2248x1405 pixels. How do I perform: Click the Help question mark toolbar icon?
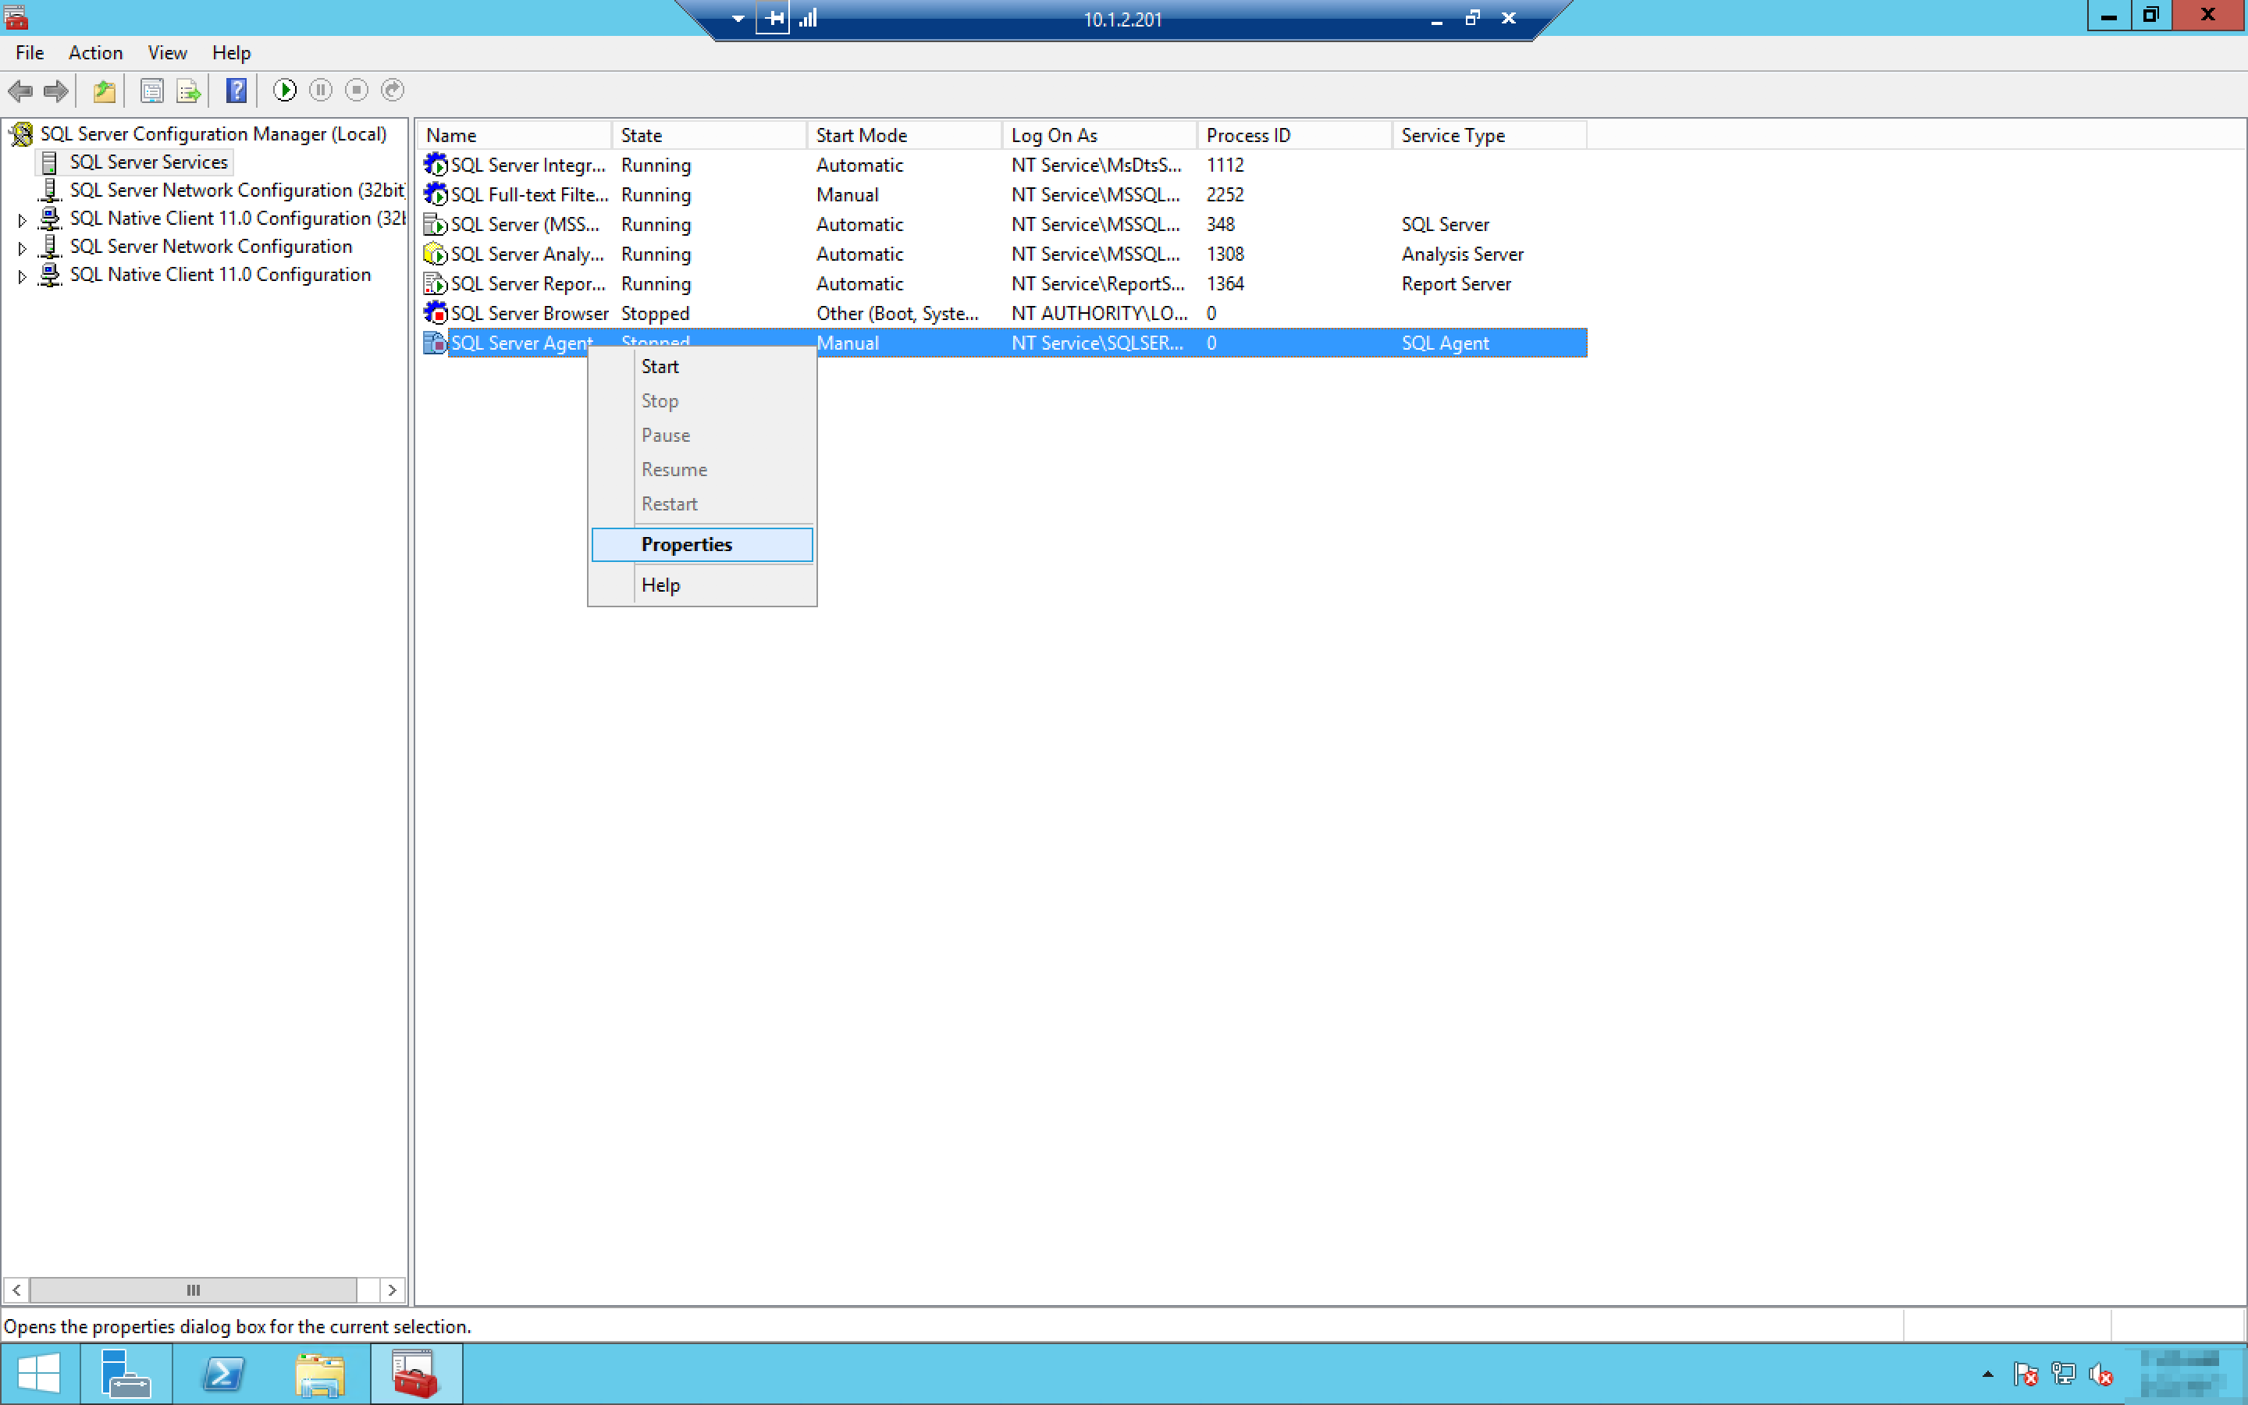236,90
